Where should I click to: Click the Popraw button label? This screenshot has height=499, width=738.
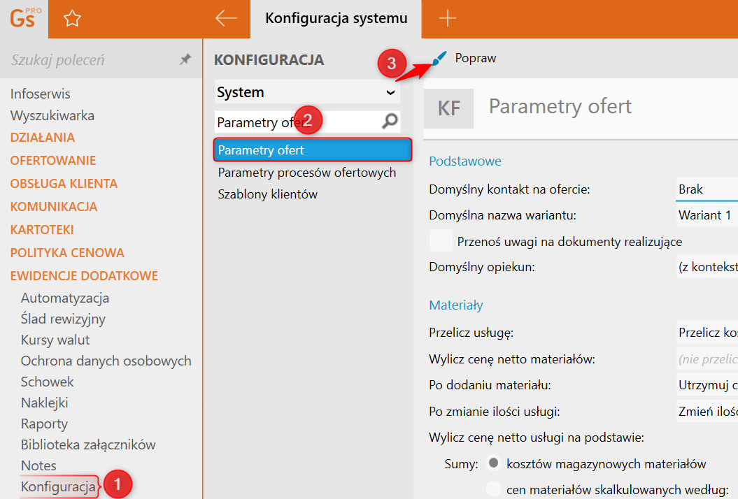pos(476,58)
